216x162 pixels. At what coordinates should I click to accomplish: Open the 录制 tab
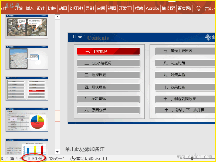coord(90,8)
